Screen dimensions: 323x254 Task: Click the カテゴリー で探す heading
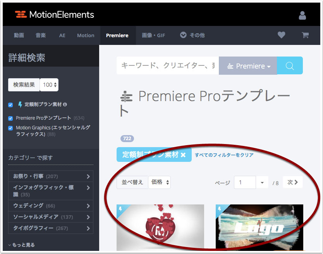click(31, 158)
